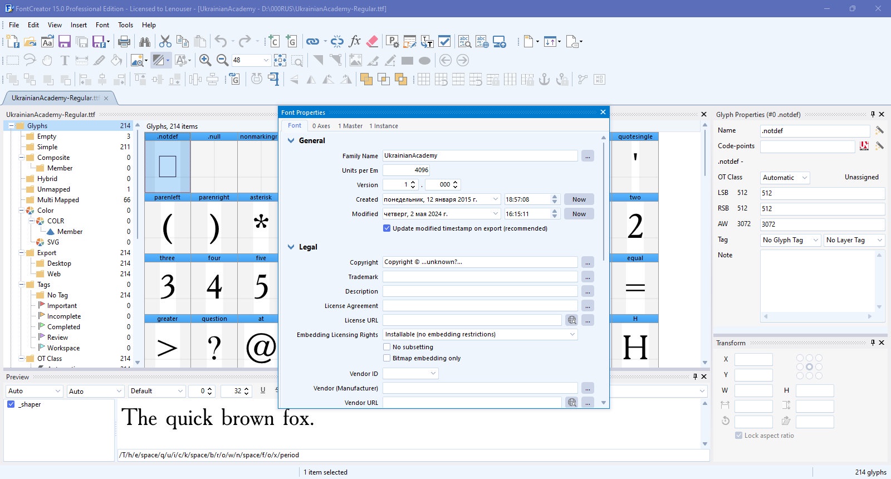The width and height of the screenshot is (891, 479).
Task: Click the Now button next to Created
Action: pyautogui.click(x=579, y=199)
